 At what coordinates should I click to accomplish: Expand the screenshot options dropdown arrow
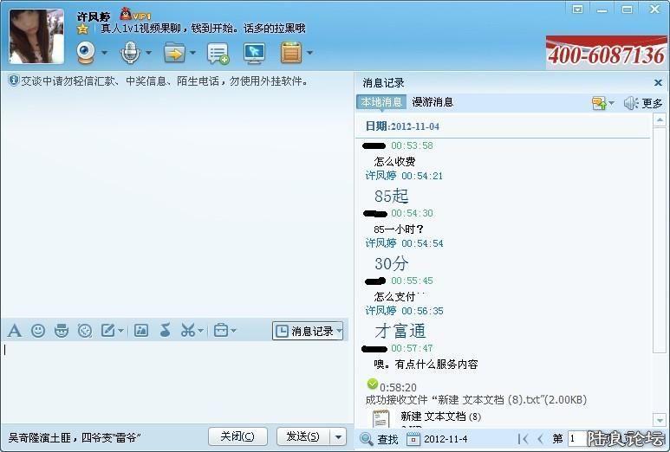pyautogui.click(x=201, y=331)
